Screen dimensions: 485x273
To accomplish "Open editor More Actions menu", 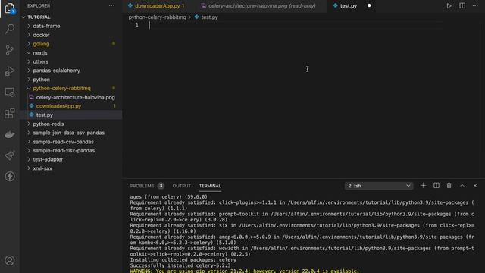I will pos(475,5).
